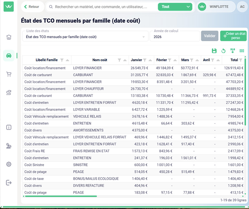Click the global search input field
This screenshot has height=209, width=249.
click(x=101, y=7)
